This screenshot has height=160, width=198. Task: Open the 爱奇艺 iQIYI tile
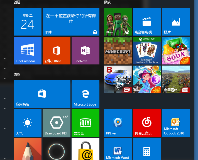point(85,123)
